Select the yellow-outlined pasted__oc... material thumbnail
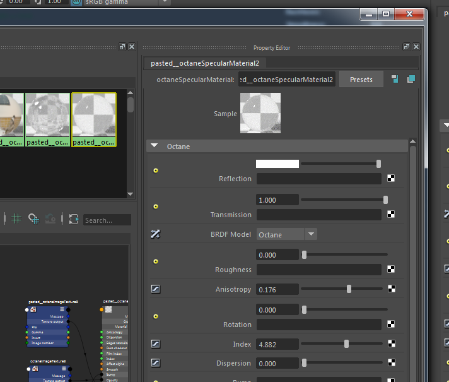 (x=94, y=119)
